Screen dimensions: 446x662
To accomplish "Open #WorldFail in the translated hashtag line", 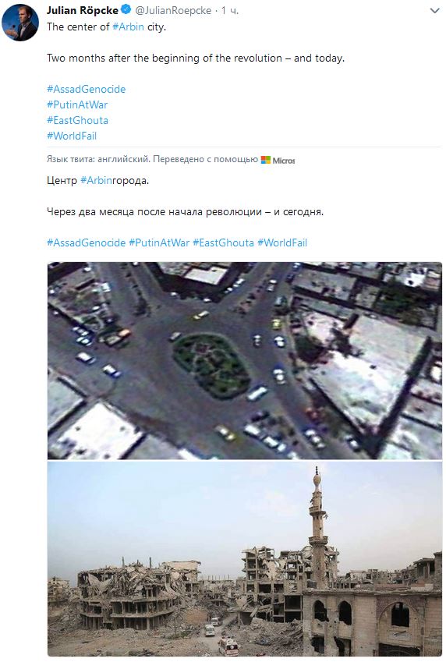I will [282, 242].
